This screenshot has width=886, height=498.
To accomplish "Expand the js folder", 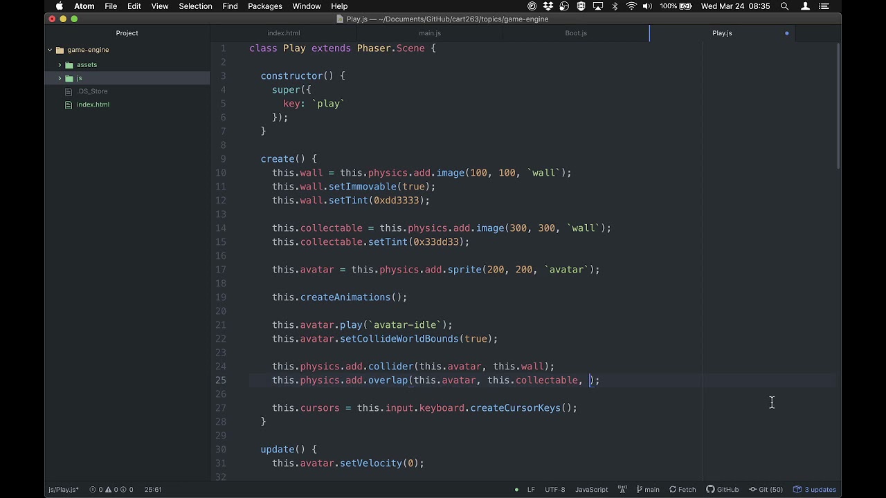I will pos(60,78).
